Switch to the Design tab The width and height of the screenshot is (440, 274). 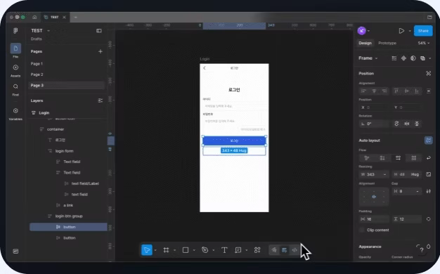(365, 43)
